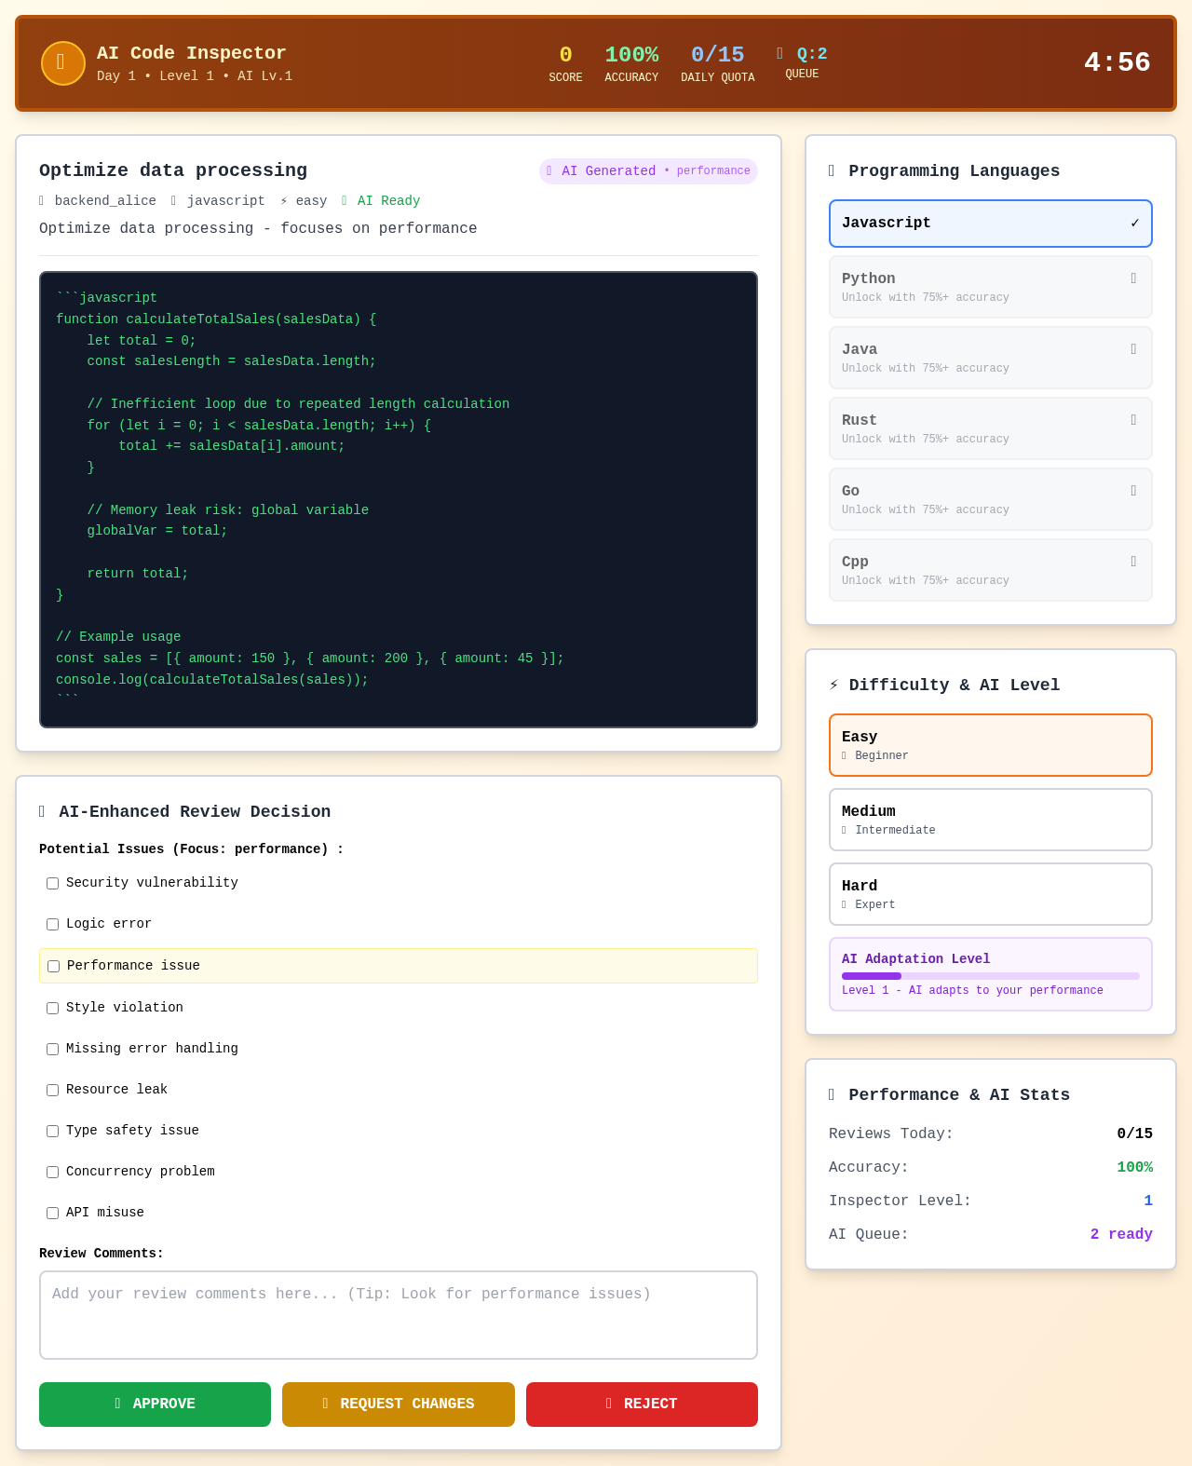Click the lock icon on Cpp
This screenshot has width=1192, height=1466.
pyautogui.click(x=1133, y=562)
